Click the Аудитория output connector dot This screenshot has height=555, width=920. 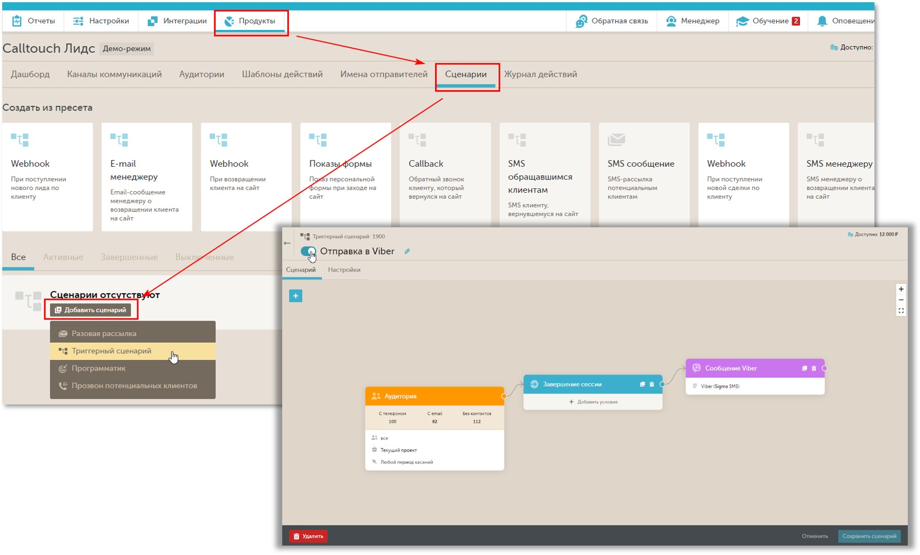tap(504, 396)
